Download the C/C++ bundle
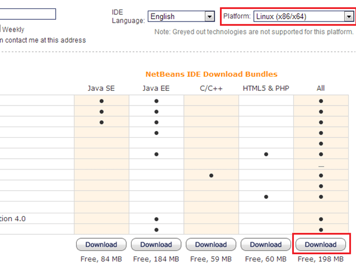The image size is (356, 271). (x=211, y=244)
